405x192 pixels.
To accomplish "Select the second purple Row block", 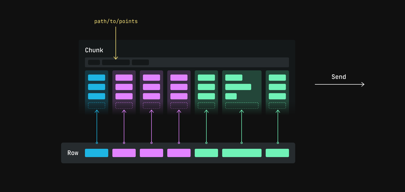I will pyautogui.click(x=151, y=153).
